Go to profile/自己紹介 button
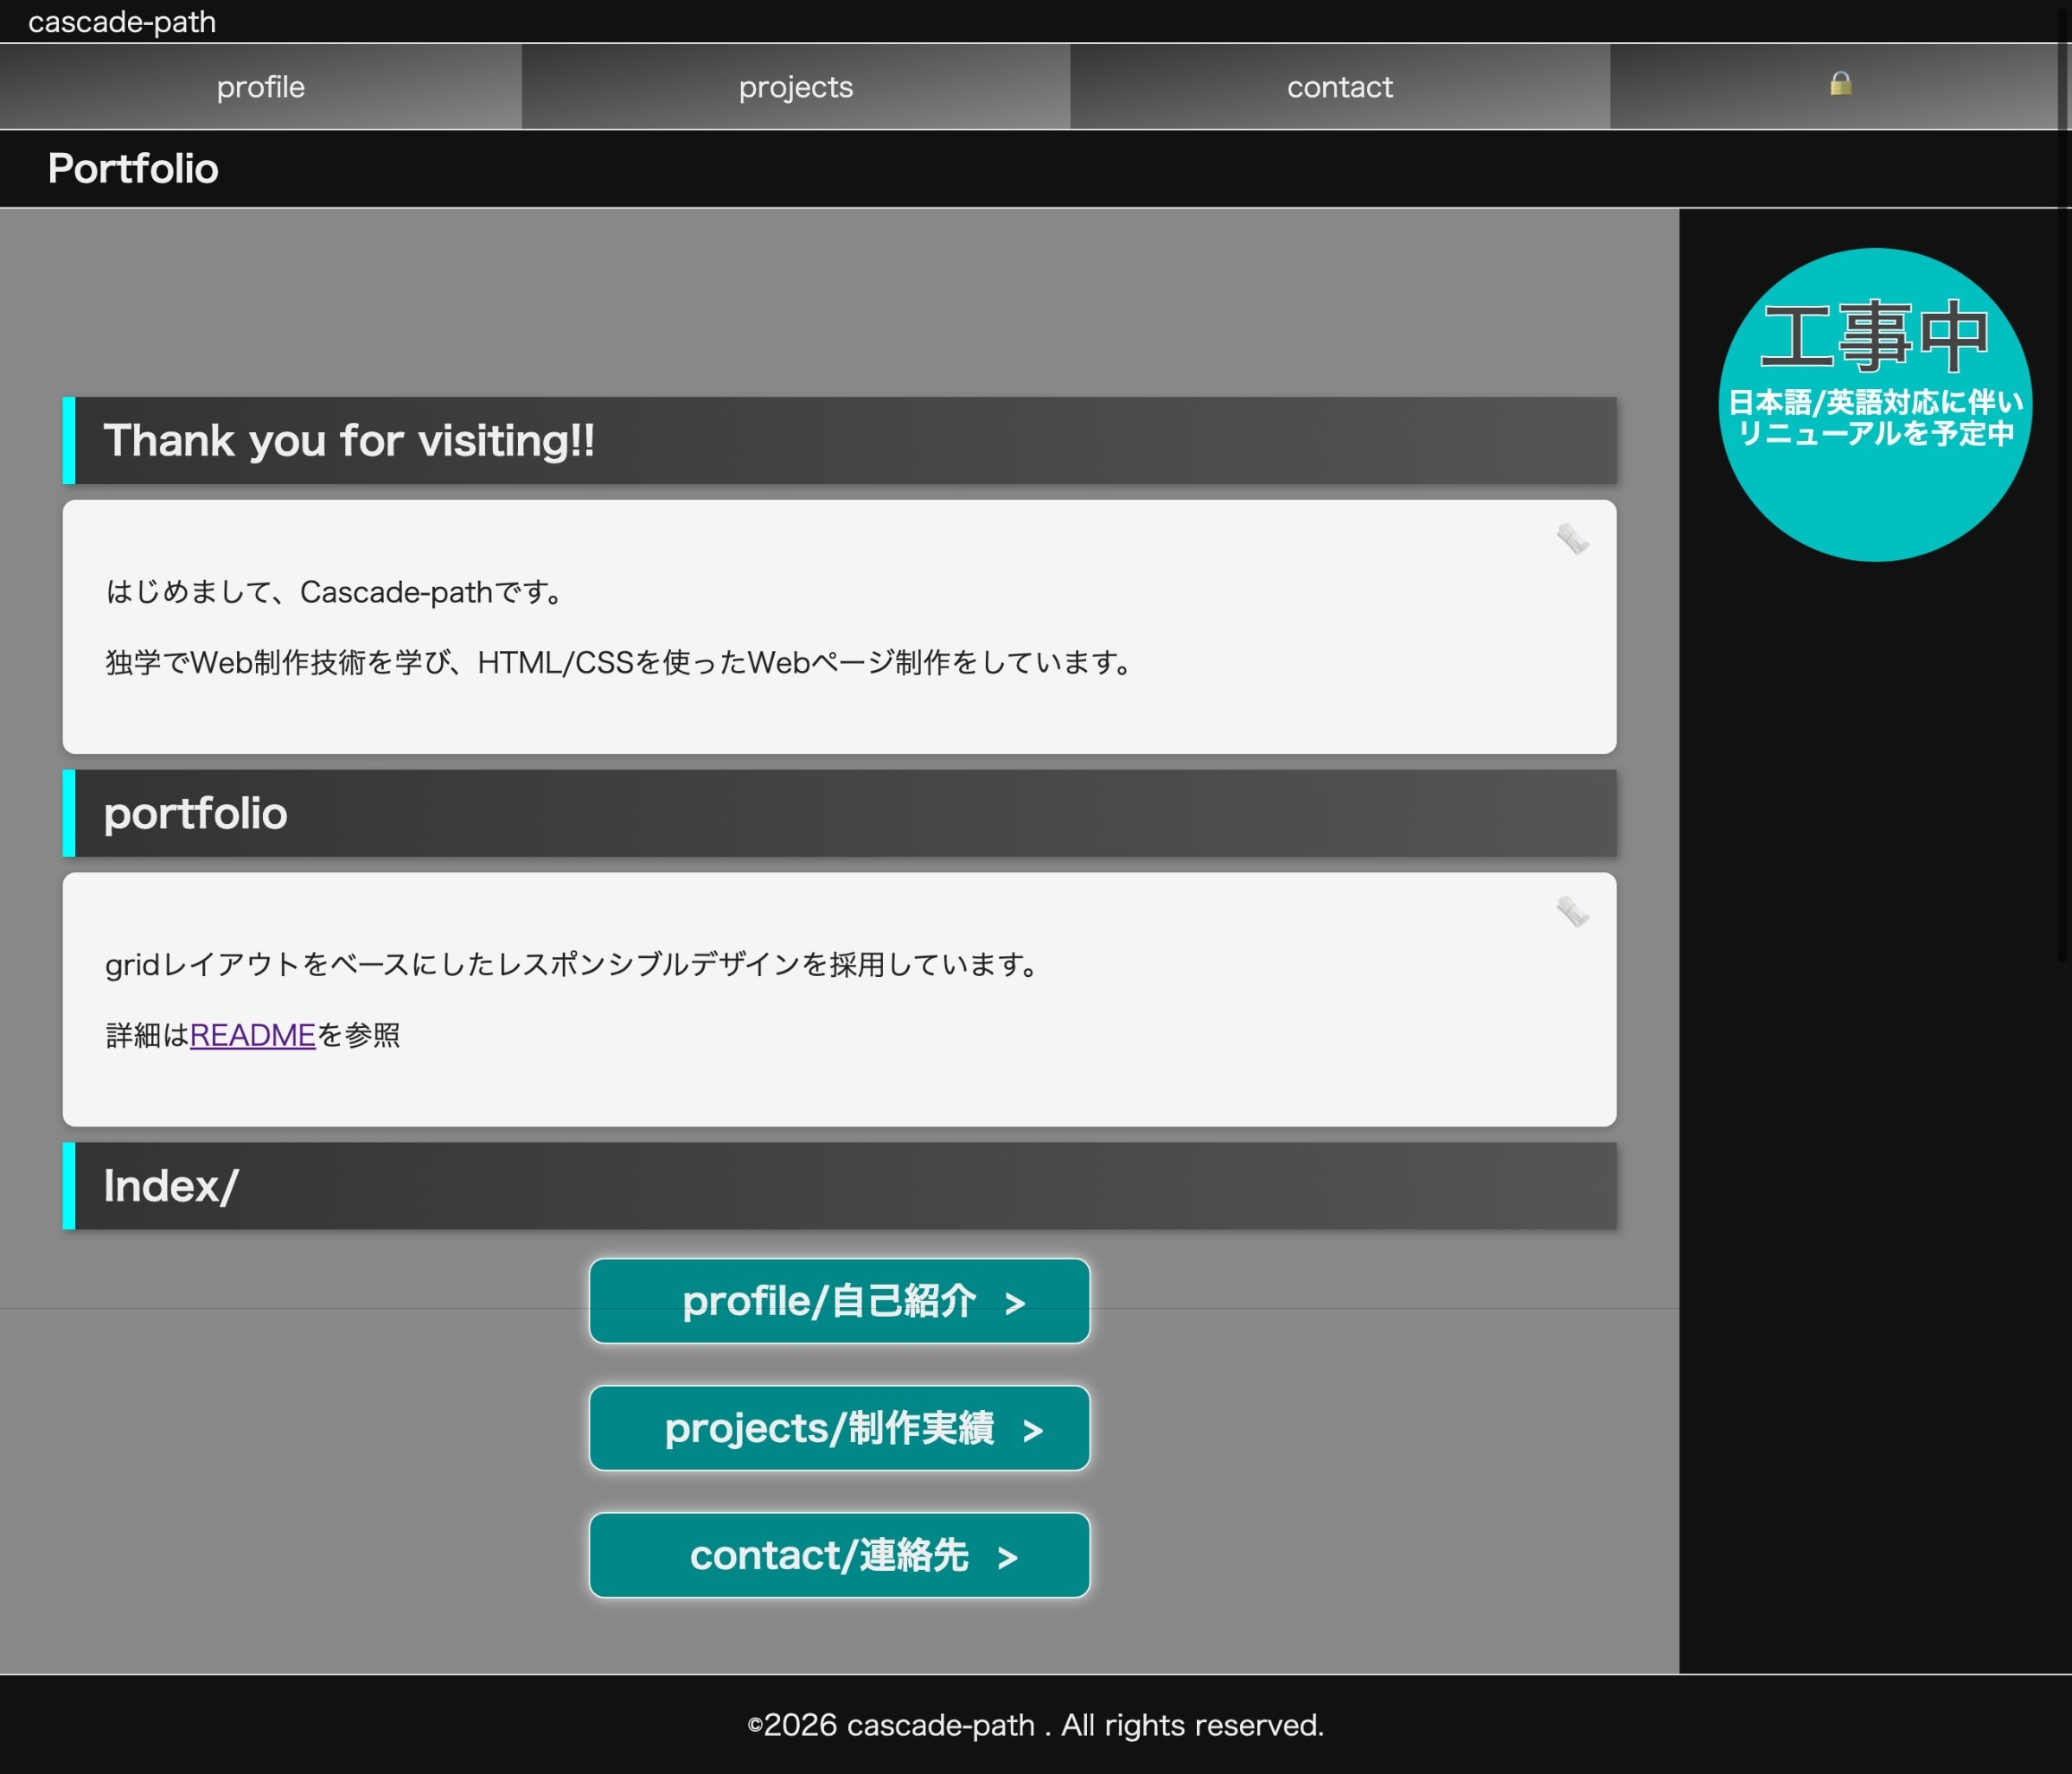This screenshot has height=1774, width=2072. (x=839, y=1301)
